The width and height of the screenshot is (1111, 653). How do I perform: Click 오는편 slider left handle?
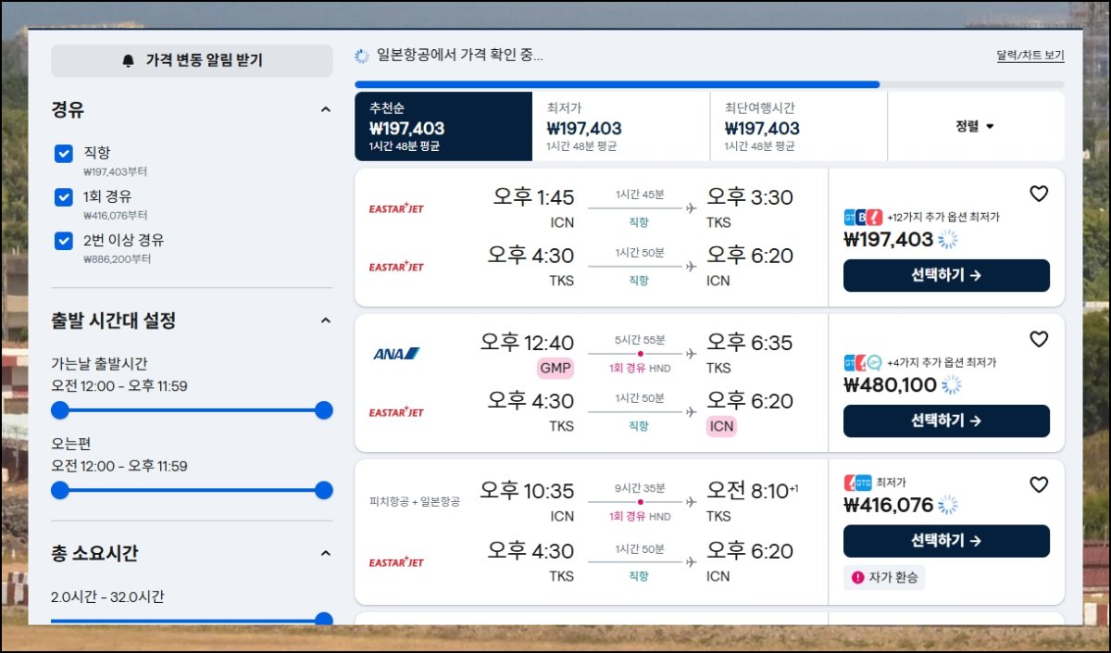pos(60,490)
